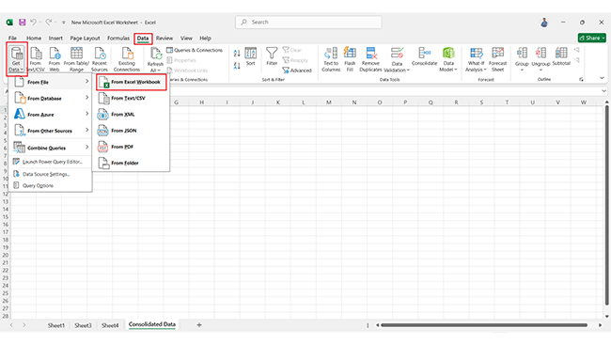Open Queries & Connections pane
This screenshot has width=611, height=345.
[x=195, y=50]
